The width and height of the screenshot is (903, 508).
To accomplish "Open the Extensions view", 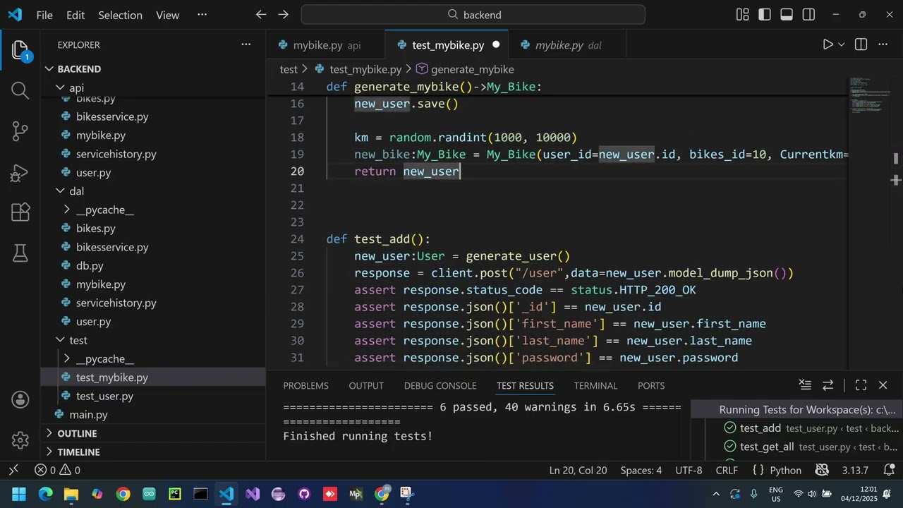I will point(20,212).
